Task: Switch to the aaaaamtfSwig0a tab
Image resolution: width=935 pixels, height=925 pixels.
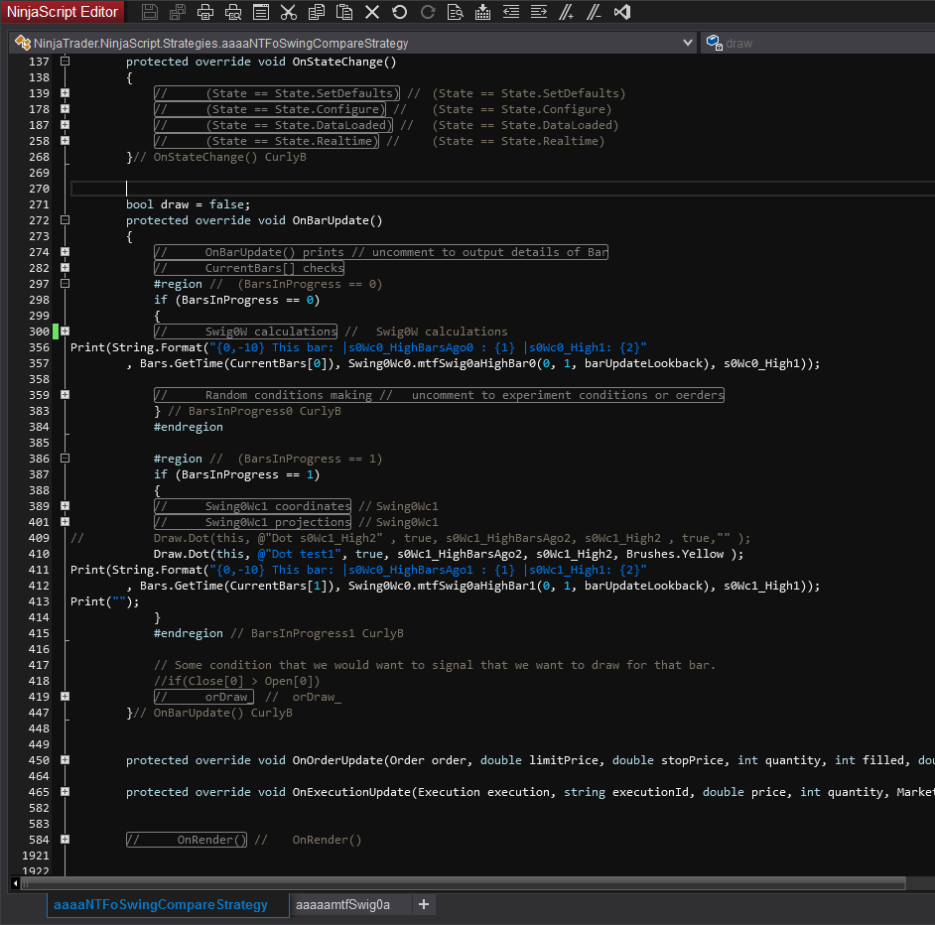Action: click(342, 904)
